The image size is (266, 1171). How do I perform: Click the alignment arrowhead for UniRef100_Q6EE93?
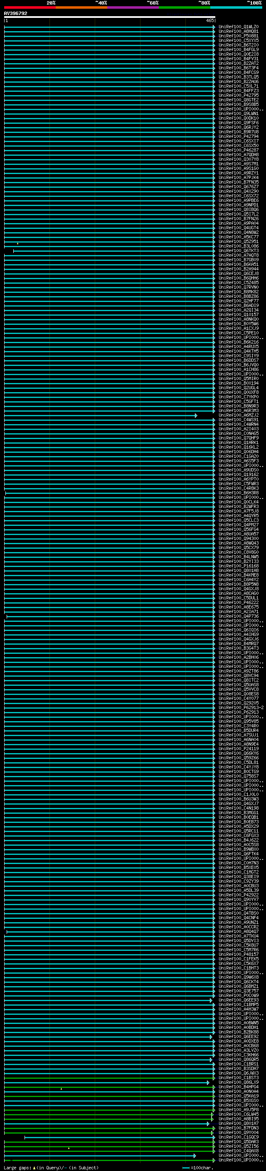tap(211, 1000)
